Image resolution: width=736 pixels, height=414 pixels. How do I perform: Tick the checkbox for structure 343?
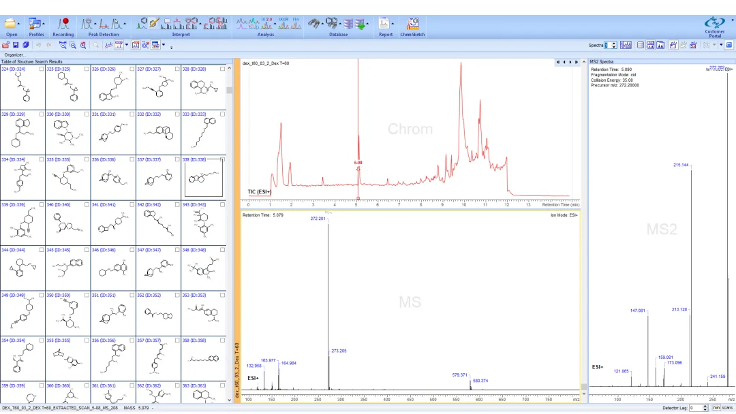pyautogui.click(x=222, y=204)
